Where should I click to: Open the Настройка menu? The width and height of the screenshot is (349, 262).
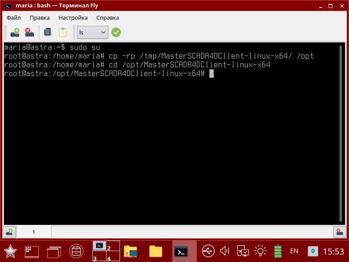[72, 17]
